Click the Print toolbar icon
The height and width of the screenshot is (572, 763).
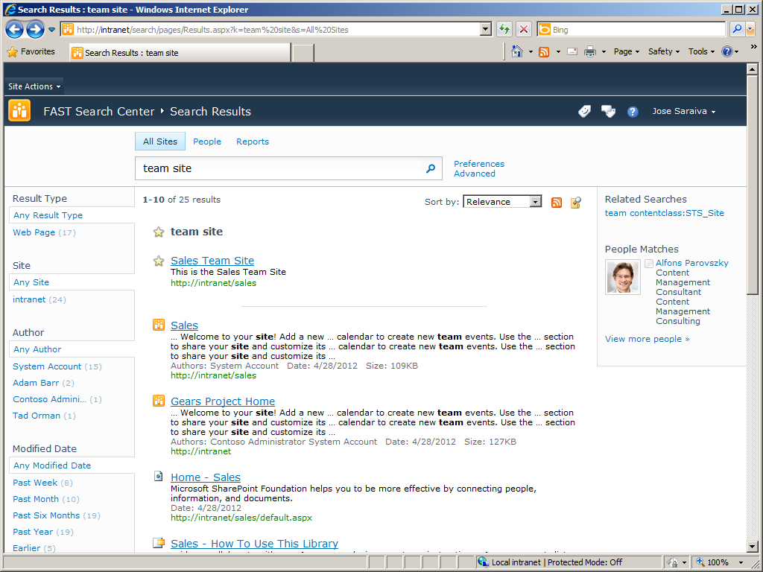(x=590, y=51)
